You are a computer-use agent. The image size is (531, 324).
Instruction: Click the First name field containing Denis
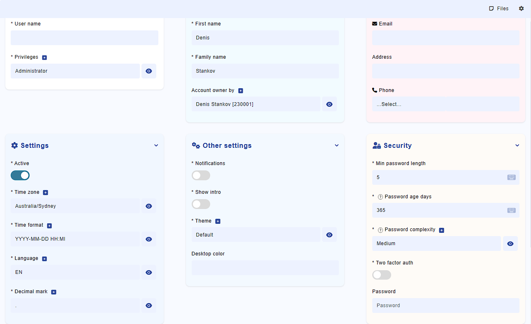click(265, 38)
